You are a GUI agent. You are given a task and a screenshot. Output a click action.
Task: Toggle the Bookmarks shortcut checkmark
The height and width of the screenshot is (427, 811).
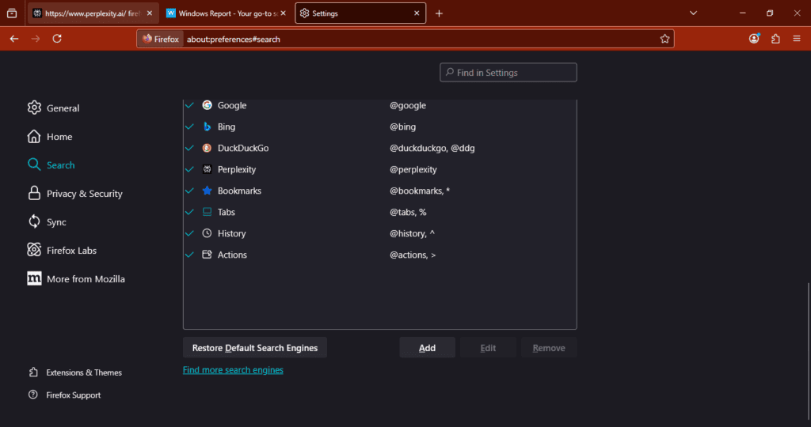(190, 191)
